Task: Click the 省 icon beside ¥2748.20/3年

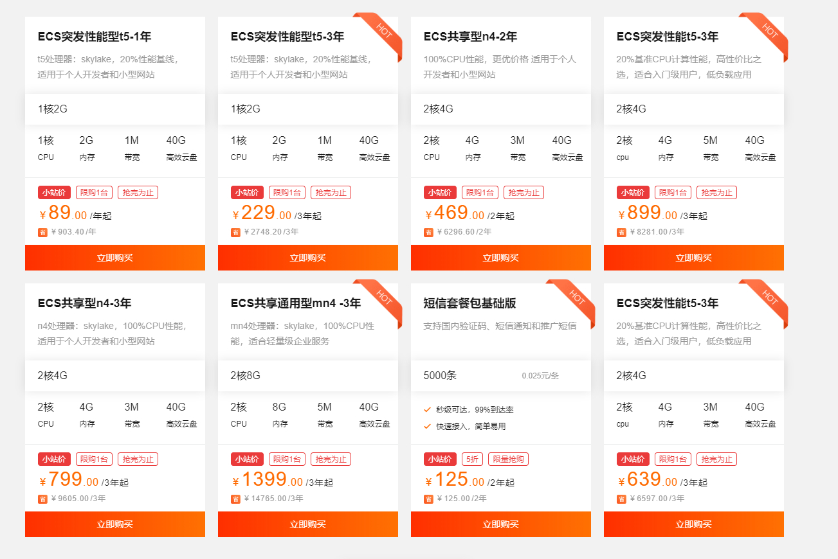Action: [235, 233]
